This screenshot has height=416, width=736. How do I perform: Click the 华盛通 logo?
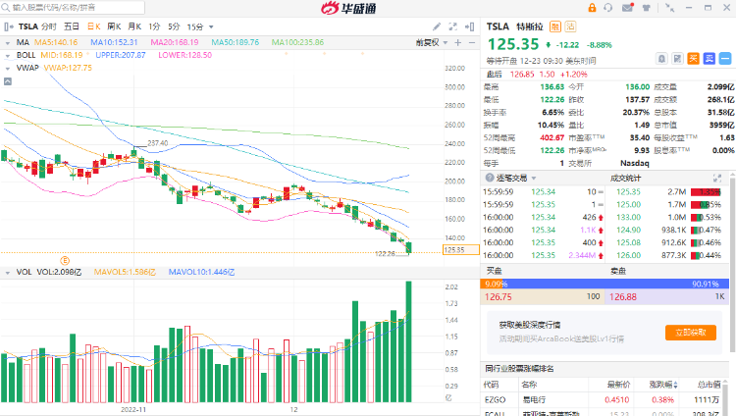[348, 8]
